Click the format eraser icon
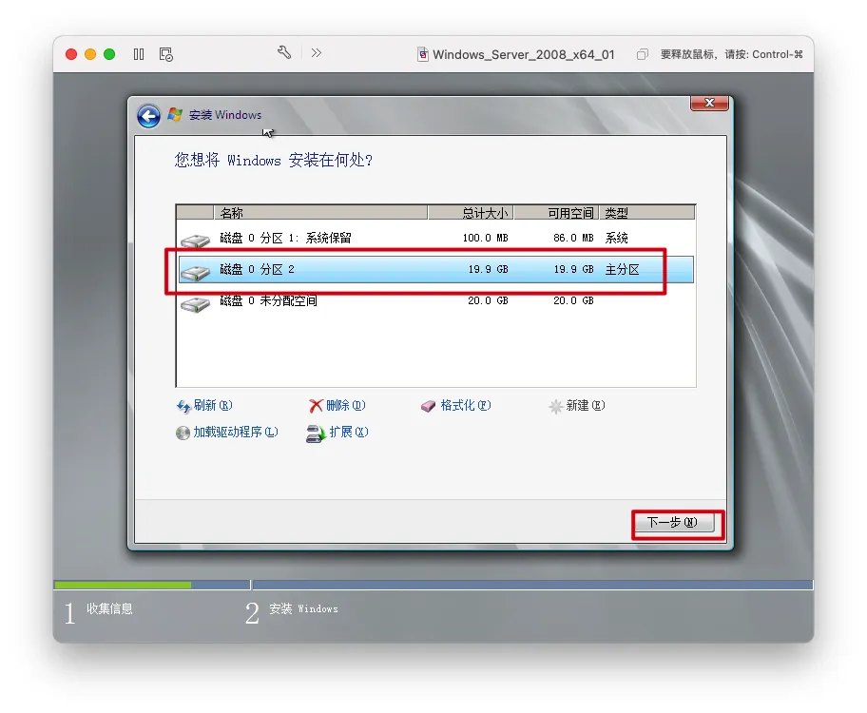The height and width of the screenshot is (713, 867). point(428,406)
